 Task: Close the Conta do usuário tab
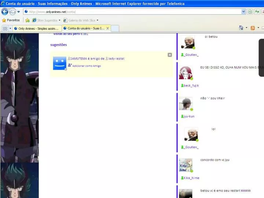pos(108,28)
